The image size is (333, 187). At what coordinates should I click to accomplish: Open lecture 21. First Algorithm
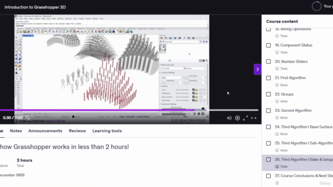(290, 78)
